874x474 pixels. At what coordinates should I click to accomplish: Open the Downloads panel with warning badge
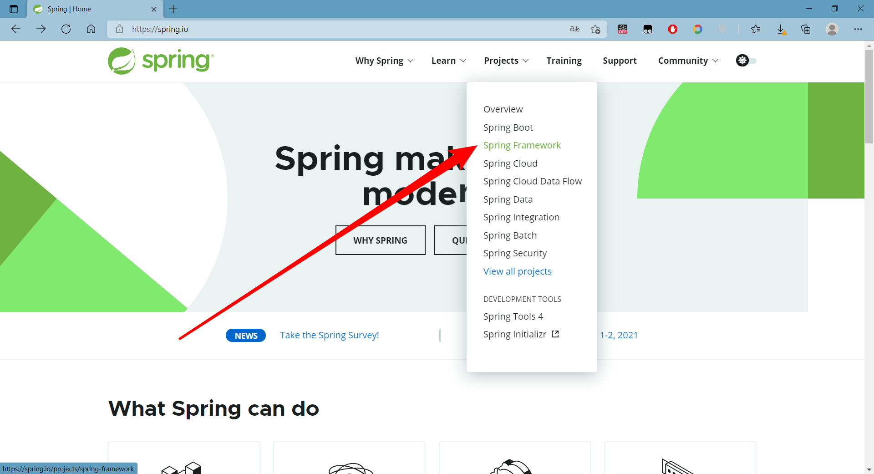pyautogui.click(x=783, y=29)
